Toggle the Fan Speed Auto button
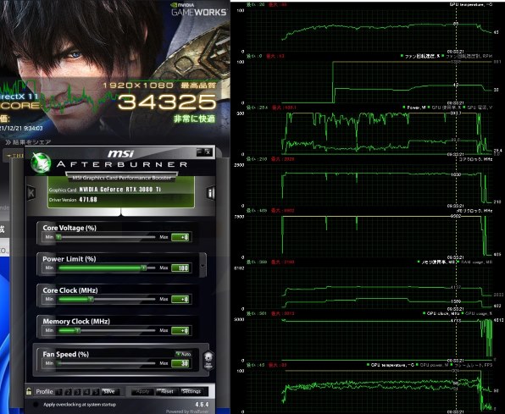The height and width of the screenshot is (414, 505). tap(184, 354)
